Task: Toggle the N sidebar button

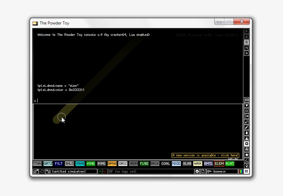Action: tap(246, 48)
